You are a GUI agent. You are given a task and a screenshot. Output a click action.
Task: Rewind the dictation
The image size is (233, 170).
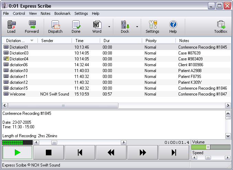coord(111,152)
